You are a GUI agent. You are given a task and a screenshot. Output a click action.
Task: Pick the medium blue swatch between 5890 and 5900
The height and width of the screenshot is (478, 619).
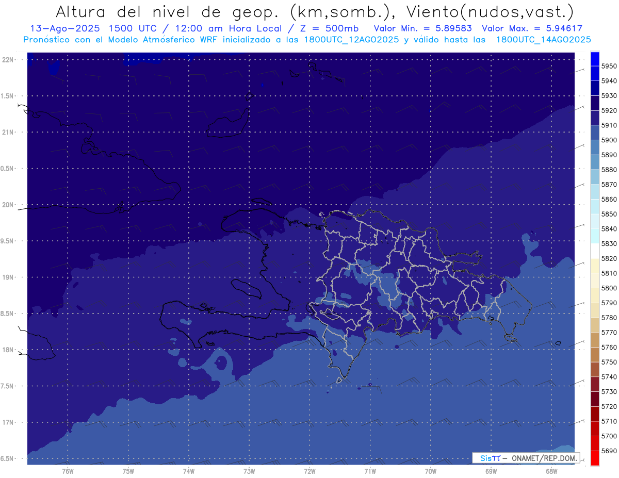click(595, 147)
